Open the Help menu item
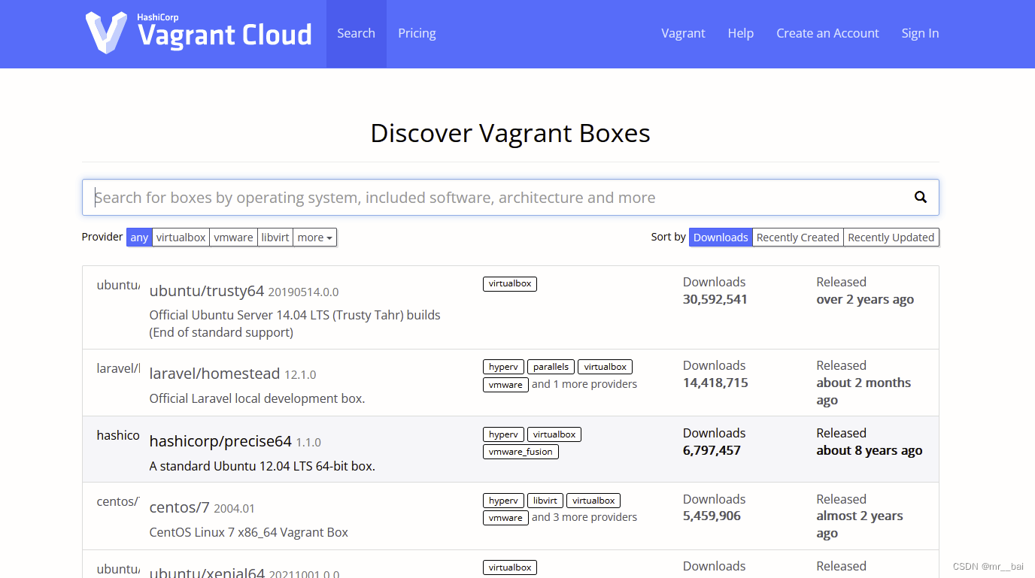This screenshot has width=1035, height=578. [x=740, y=33]
